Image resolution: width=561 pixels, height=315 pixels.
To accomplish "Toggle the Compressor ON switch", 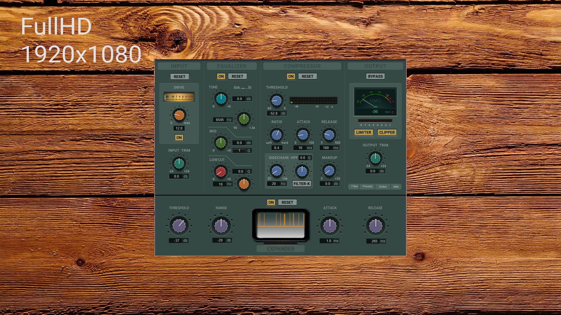I will [x=291, y=76].
